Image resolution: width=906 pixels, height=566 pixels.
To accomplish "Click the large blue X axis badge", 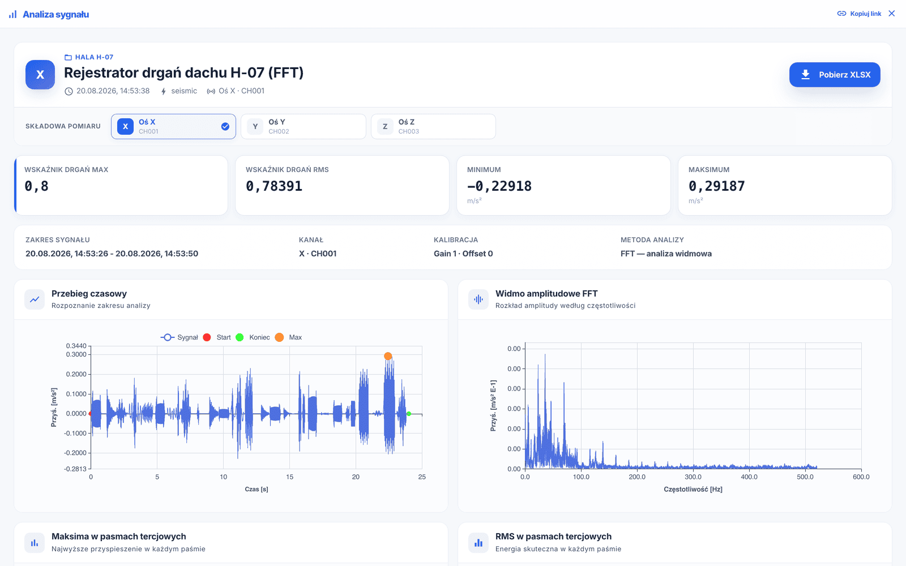I will point(40,75).
